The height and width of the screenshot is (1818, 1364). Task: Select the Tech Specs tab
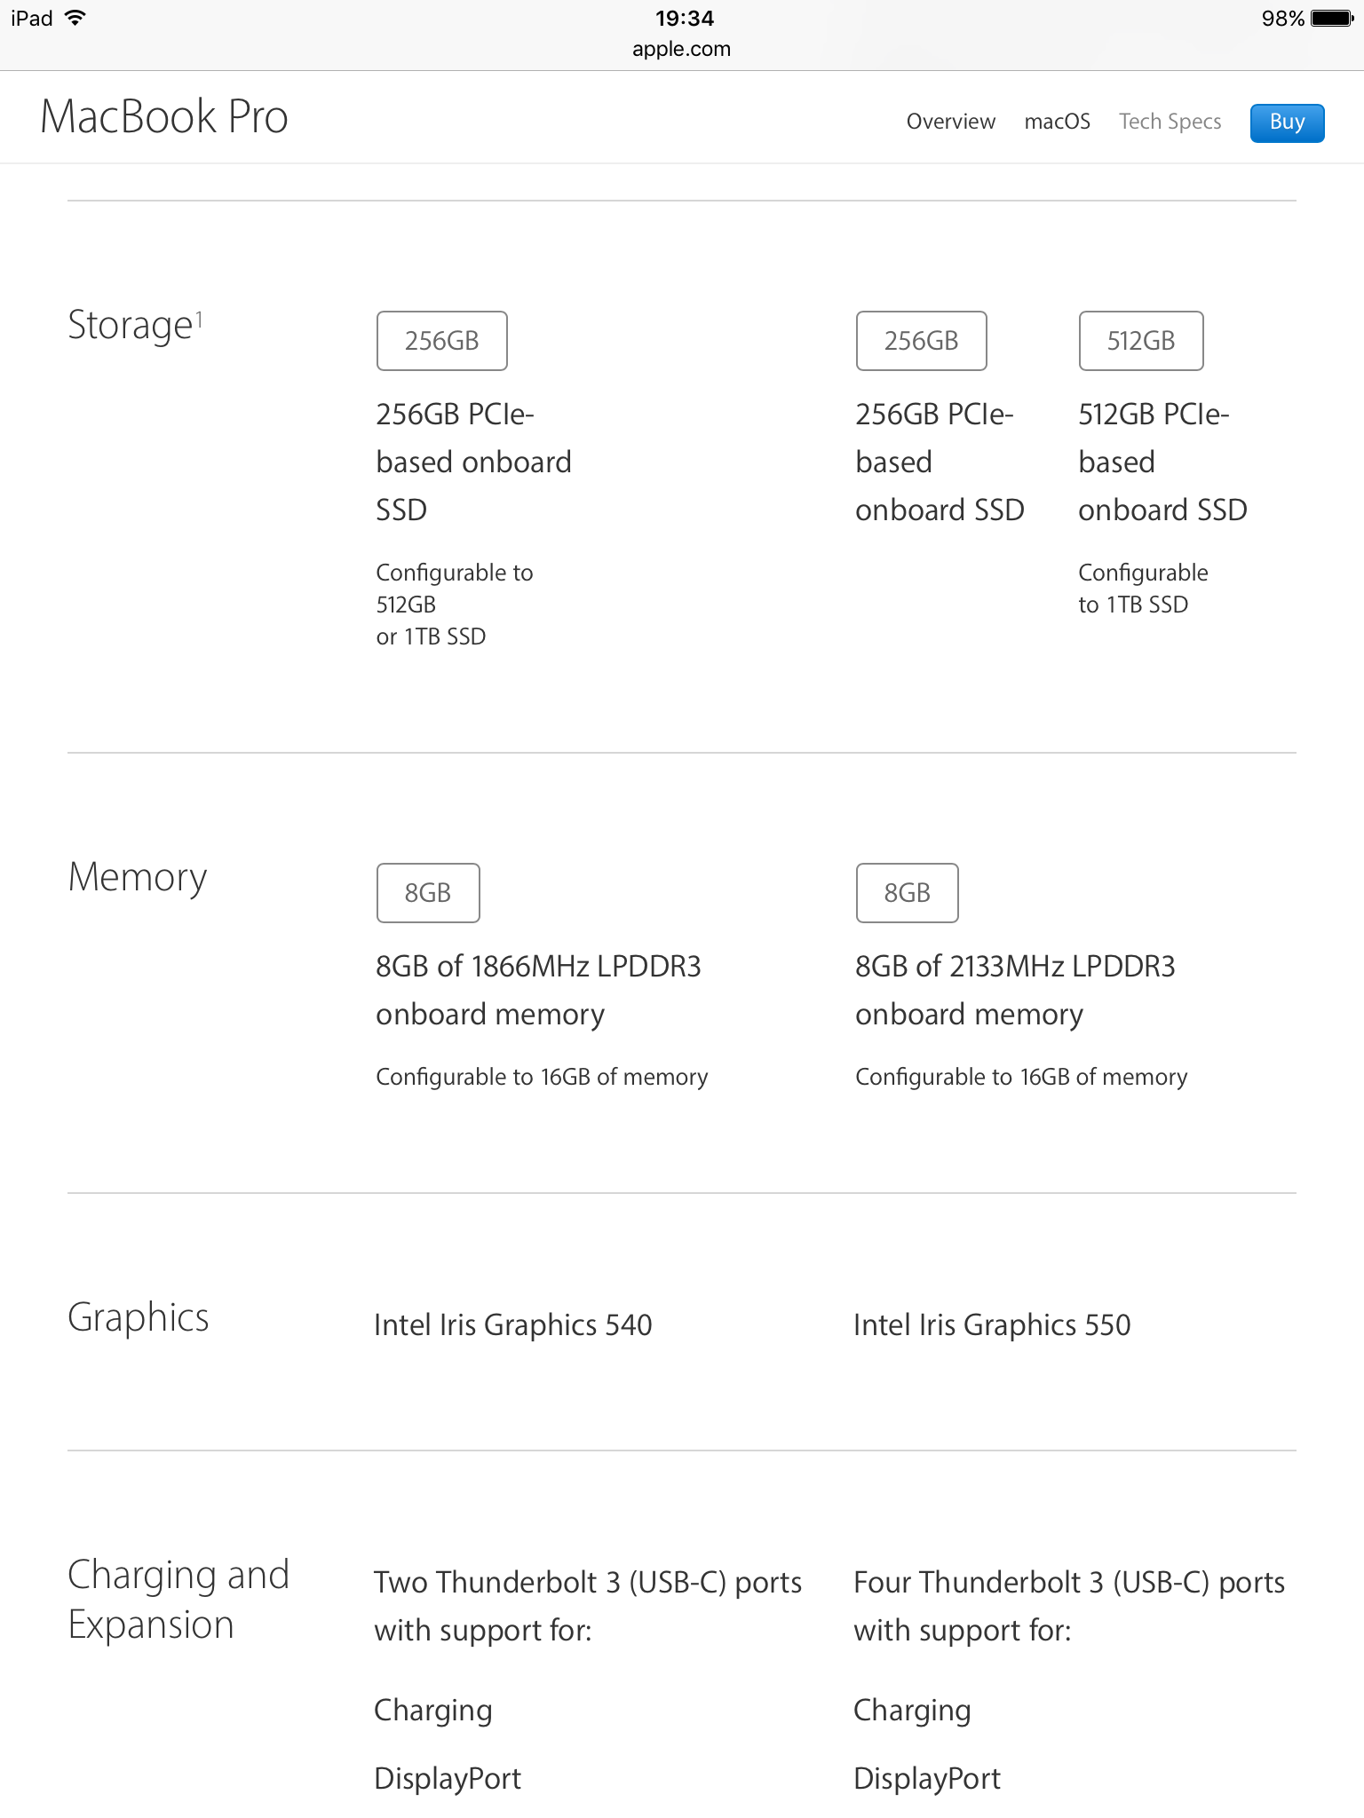(1170, 122)
